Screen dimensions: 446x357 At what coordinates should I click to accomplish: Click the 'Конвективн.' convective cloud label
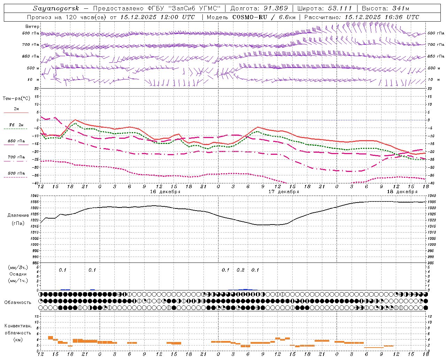tap(18, 326)
